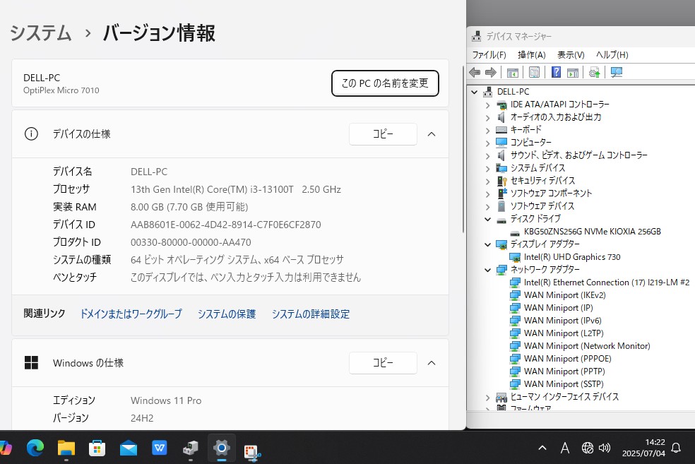This screenshot has height=464, width=695.
Task: Click device ID AAB8601E-0062-4D42-8914-C7F0E6CF2870
Action: tap(225, 225)
